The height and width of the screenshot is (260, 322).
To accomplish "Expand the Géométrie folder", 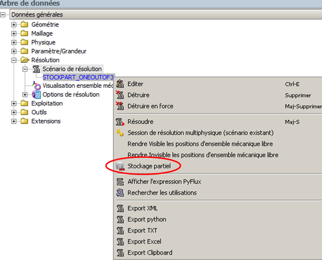I will click(14, 24).
